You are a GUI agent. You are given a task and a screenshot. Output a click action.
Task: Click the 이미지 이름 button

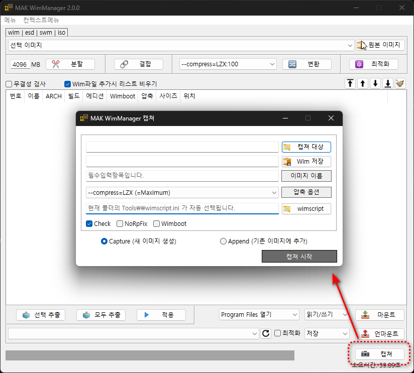click(x=306, y=176)
